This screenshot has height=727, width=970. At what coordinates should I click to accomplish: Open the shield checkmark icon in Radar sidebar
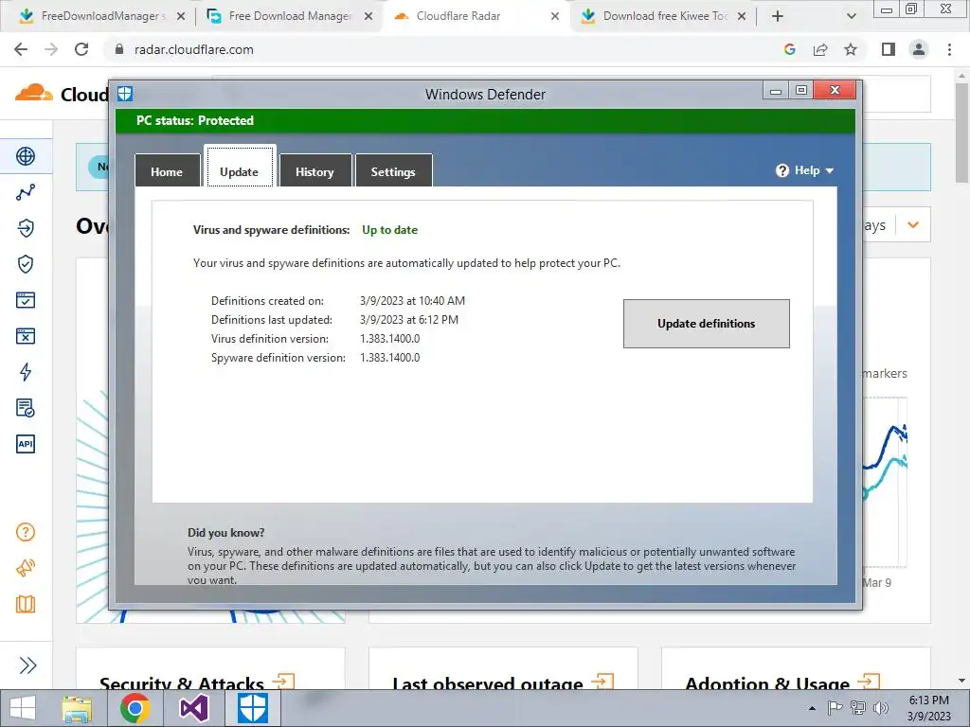click(x=26, y=264)
